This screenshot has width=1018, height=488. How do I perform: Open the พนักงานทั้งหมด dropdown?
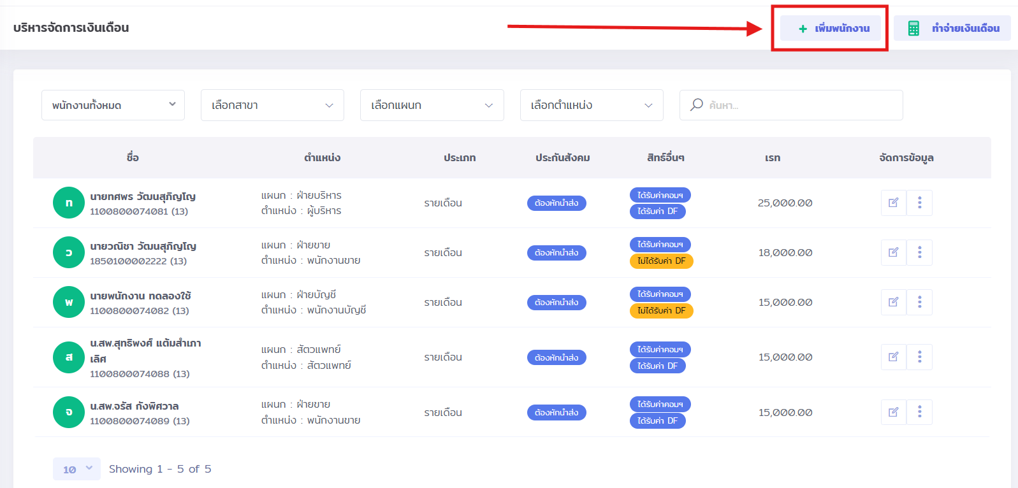pos(113,105)
